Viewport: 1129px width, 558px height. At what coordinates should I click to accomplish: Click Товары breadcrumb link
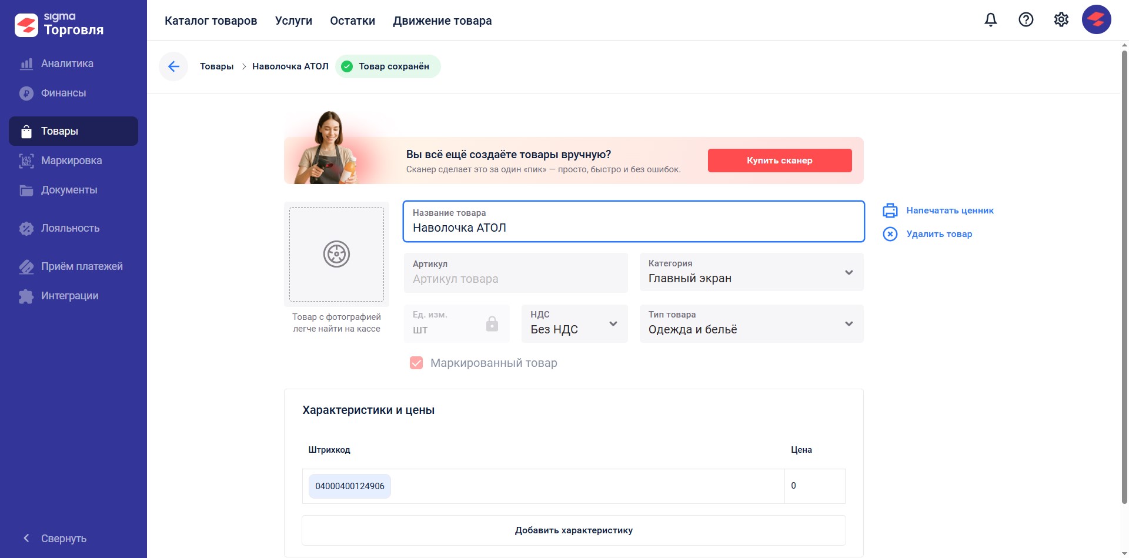pos(217,66)
